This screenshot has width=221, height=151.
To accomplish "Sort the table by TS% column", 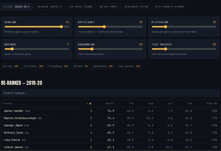I will pos(190,103).
